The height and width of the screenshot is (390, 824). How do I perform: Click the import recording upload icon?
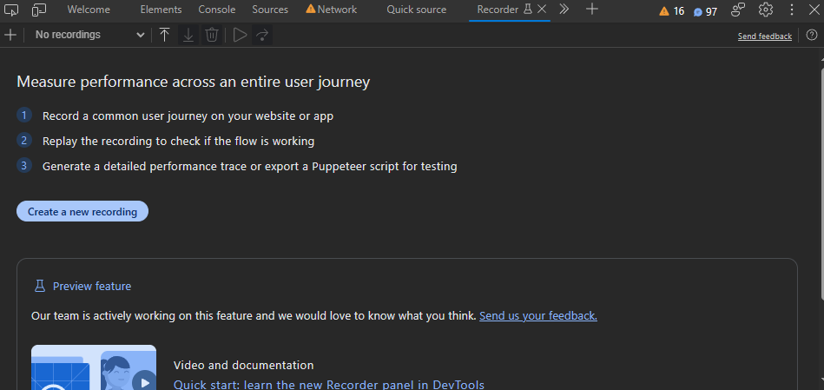[x=164, y=35]
